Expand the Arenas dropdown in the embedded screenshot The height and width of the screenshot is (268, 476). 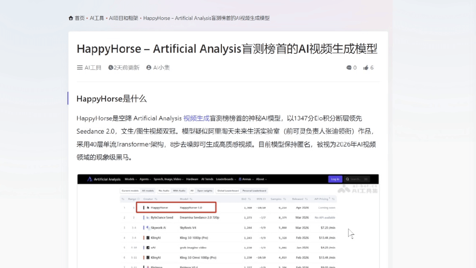[246, 179]
